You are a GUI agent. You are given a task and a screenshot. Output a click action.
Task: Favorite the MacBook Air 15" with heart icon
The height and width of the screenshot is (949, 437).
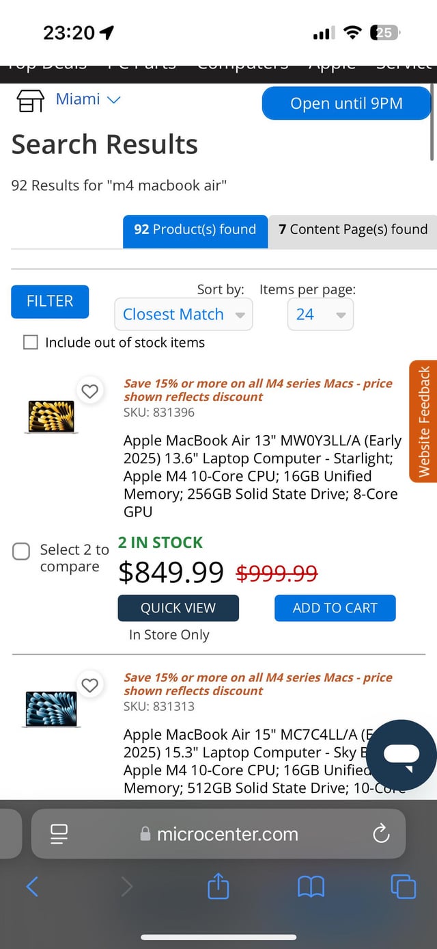click(x=90, y=685)
